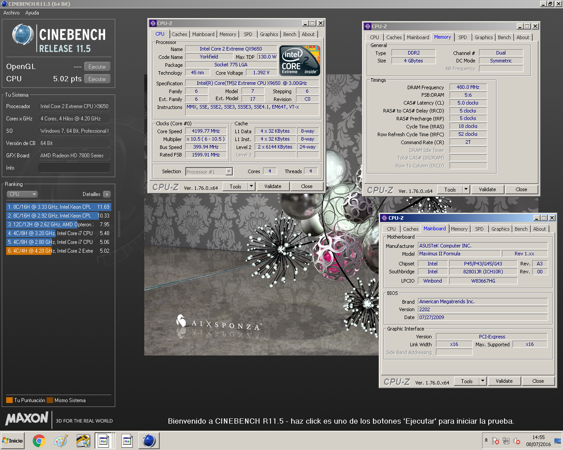Click Tools button in Mainboard window
Screen dimensions: 563x450
pos(467,381)
